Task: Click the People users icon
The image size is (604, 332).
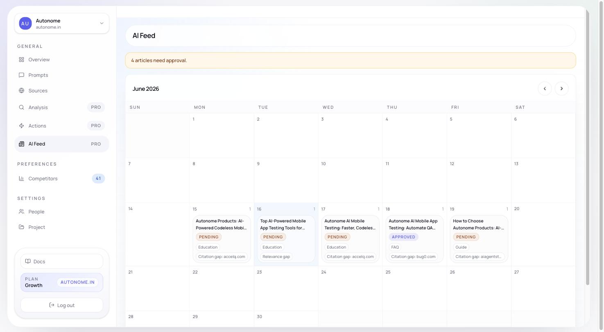Action: click(21, 212)
